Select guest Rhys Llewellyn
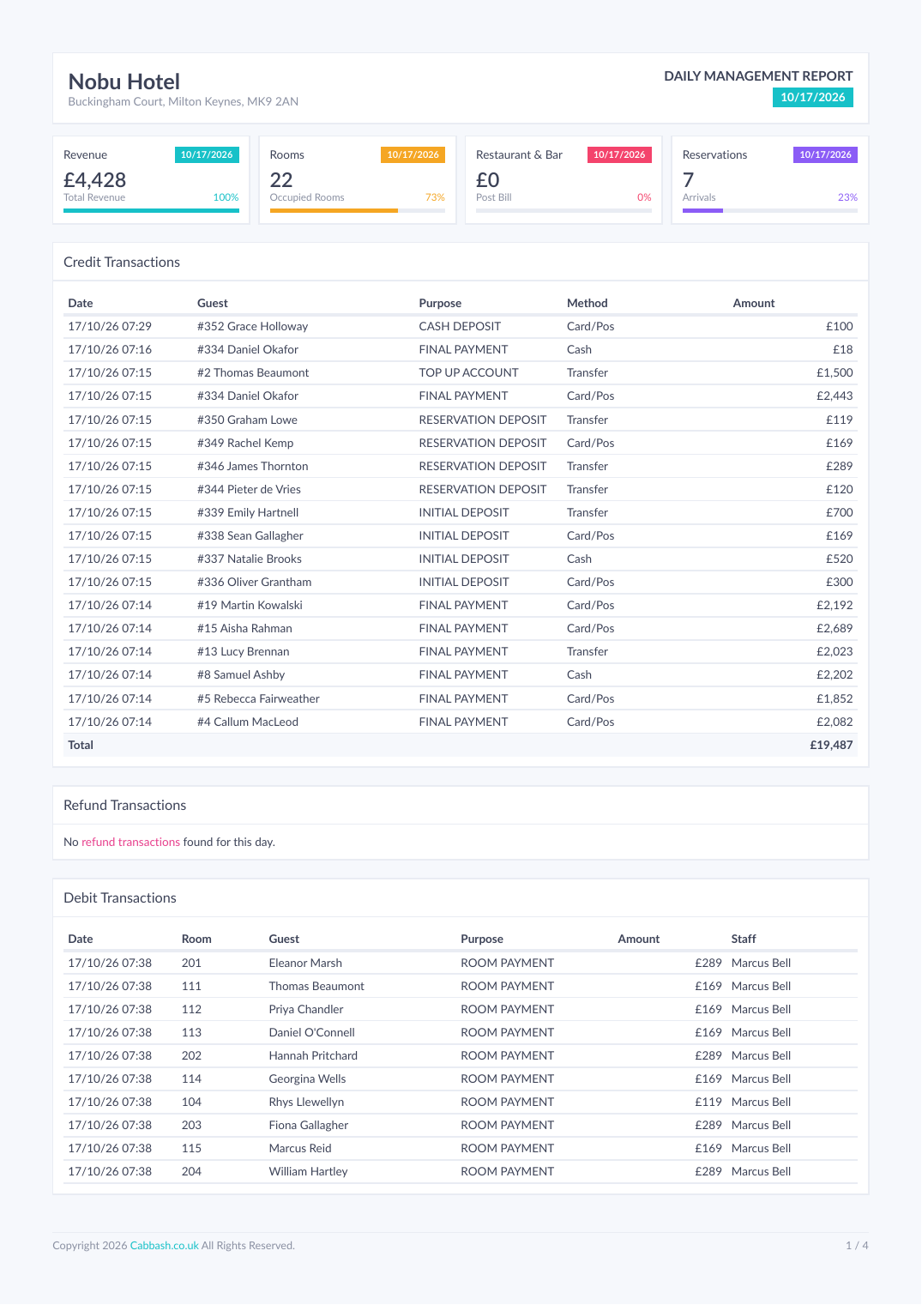The width and height of the screenshot is (922, 1305). pos(306,1103)
